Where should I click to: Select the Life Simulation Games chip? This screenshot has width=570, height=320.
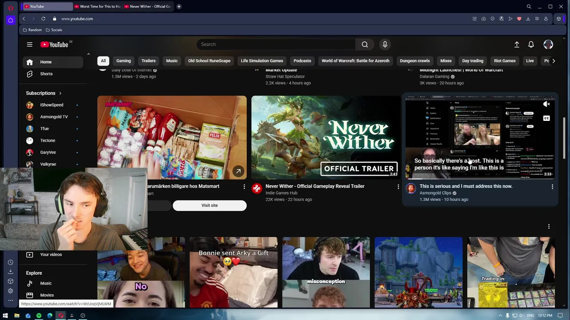(262, 61)
